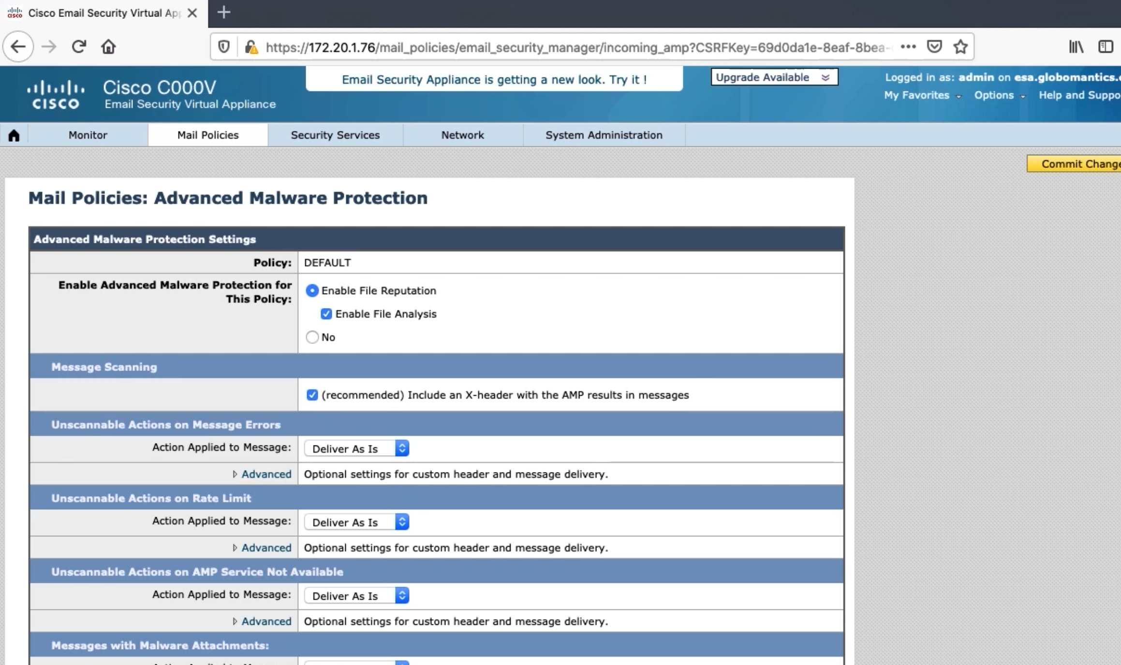Open the Upgrade Available dropdown
The width and height of the screenshot is (1121, 665).
[774, 77]
